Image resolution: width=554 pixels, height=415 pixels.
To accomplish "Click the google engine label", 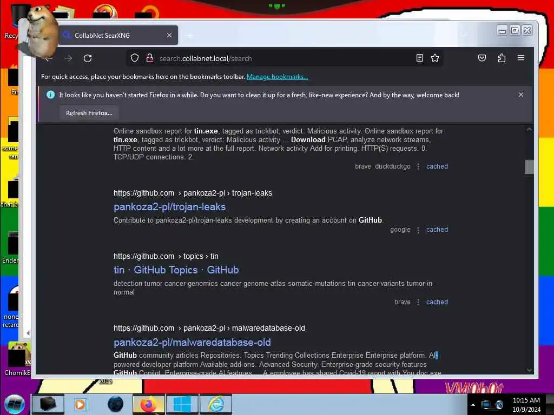I will (x=400, y=229).
